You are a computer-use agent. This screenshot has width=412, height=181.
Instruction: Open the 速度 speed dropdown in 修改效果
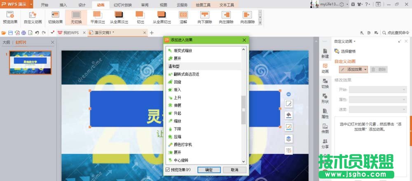click(x=378, y=110)
